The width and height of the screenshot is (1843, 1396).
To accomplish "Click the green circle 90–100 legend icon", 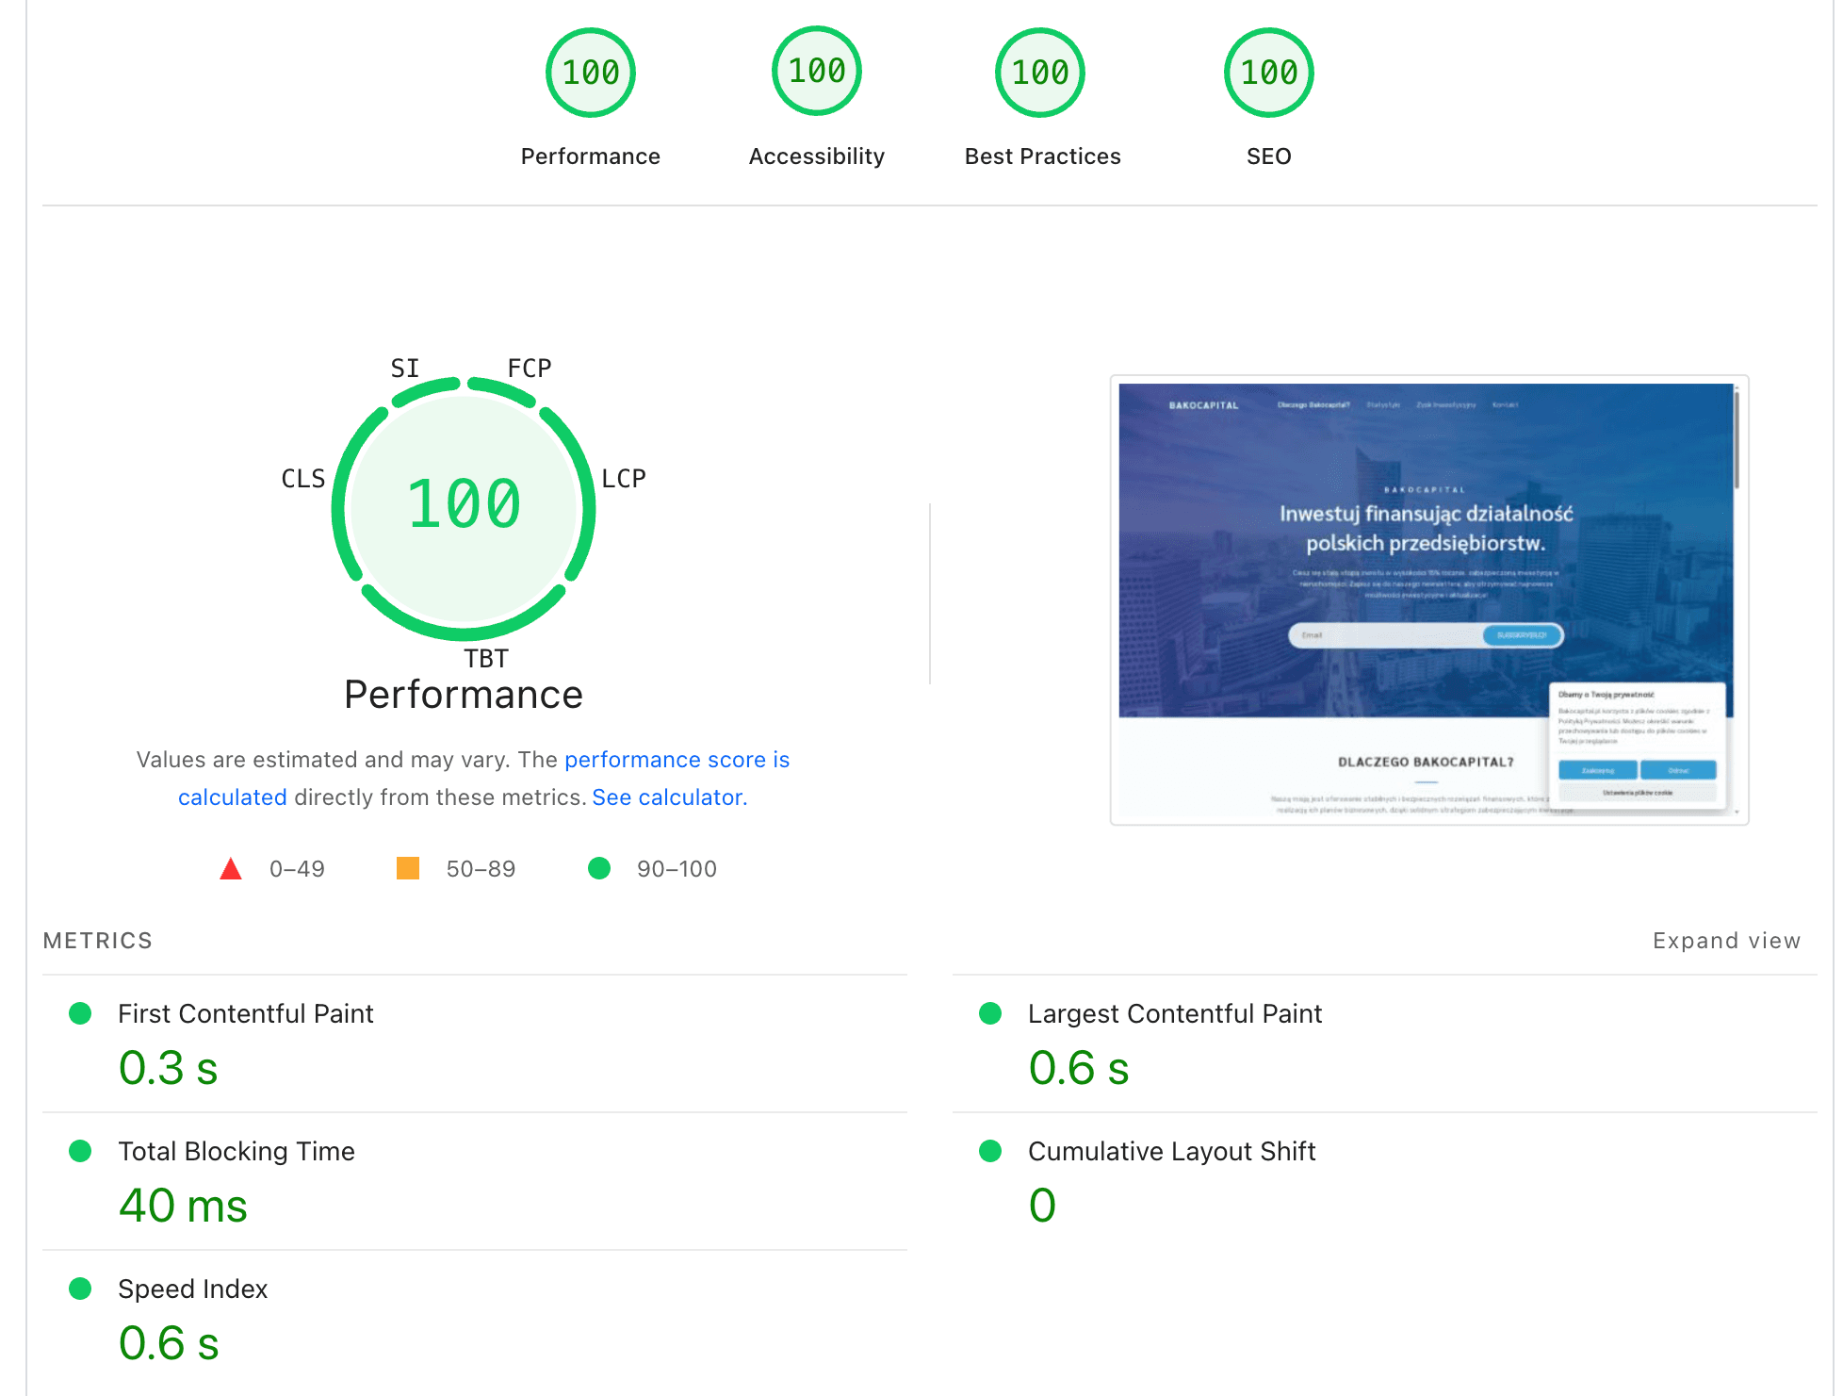I will pyautogui.click(x=599, y=868).
